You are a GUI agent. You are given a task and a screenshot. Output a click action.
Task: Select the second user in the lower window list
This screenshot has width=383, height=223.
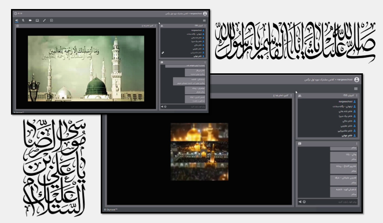click(x=342, y=106)
